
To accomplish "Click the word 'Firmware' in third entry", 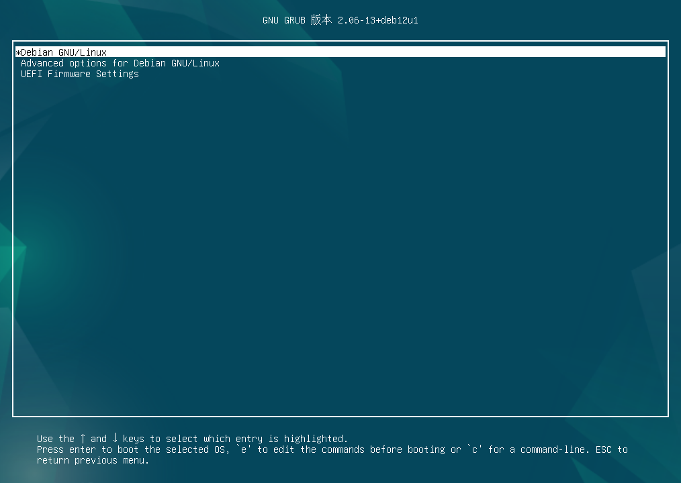I will 69,74.
